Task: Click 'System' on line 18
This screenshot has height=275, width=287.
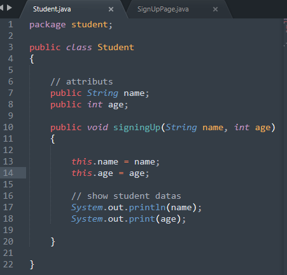Action: (87, 219)
